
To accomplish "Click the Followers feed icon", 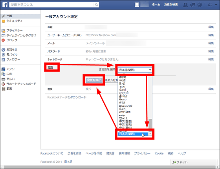I will (4, 60).
